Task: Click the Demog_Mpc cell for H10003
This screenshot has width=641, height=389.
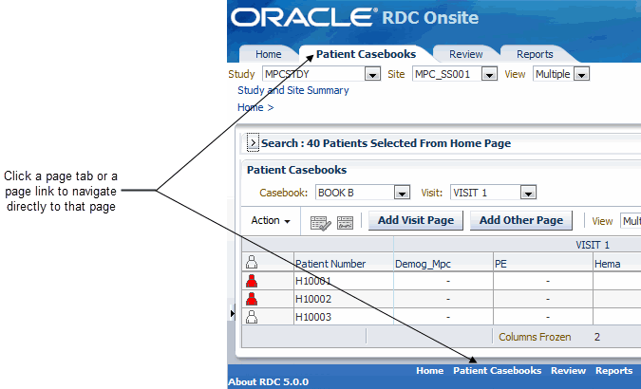Action: pos(443,317)
